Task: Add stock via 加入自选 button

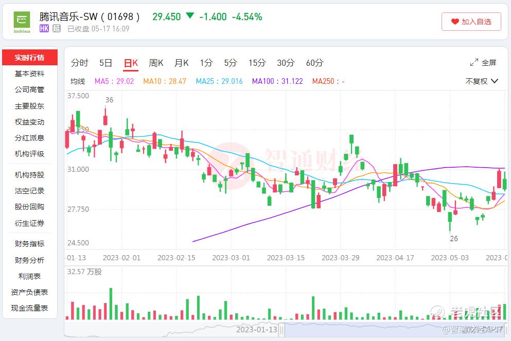Action: point(471,22)
